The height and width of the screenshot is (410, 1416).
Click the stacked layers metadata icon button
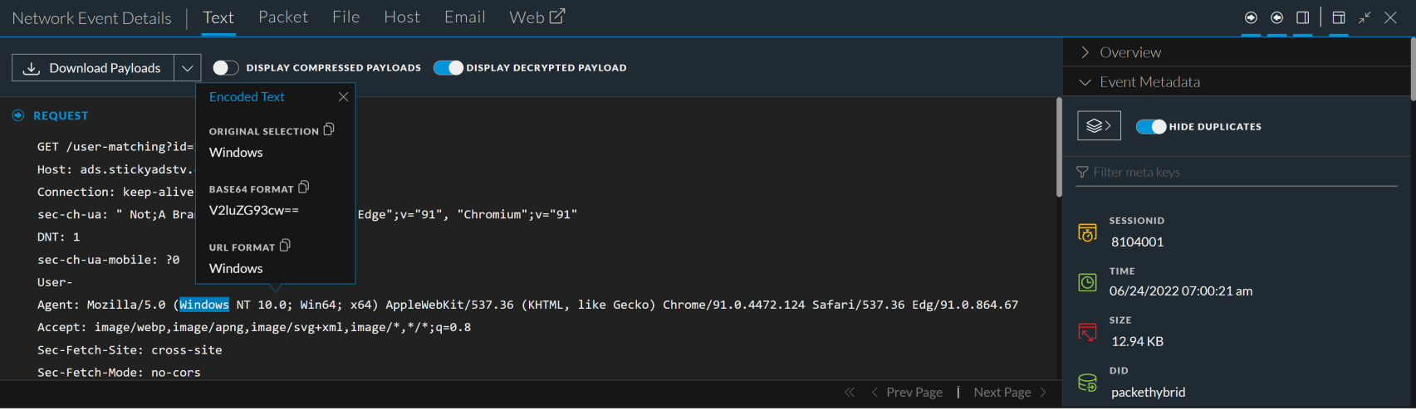pyautogui.click(x=1099, y=126)
